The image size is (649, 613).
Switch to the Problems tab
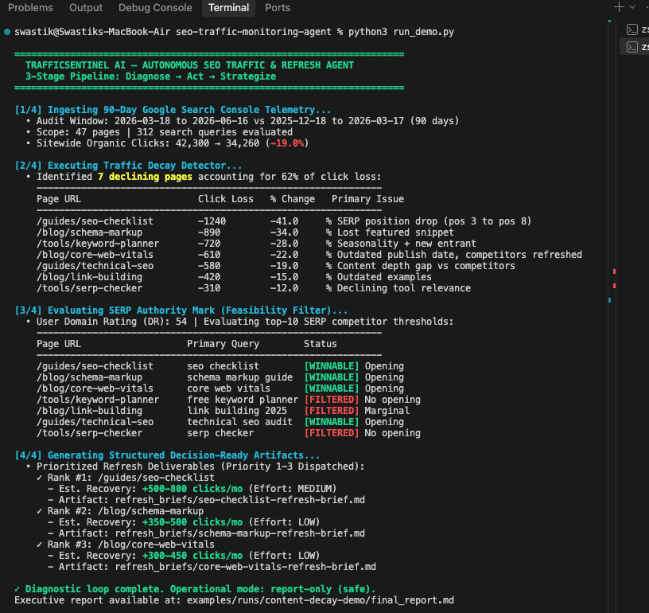pos(31,7)
